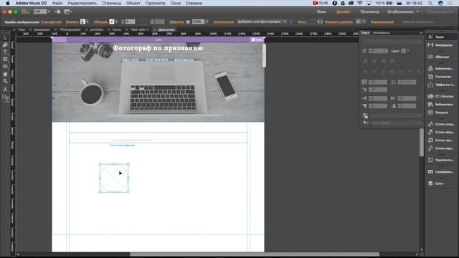
Task: Open the Состояния states panel
Action: point(440,77)
